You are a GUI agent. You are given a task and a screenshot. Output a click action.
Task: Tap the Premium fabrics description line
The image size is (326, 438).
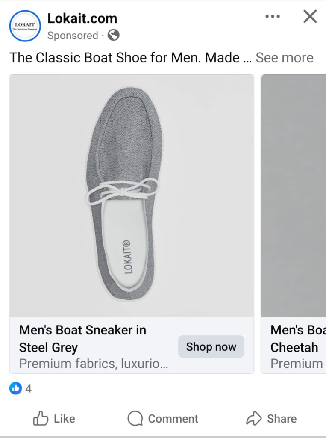93,364
